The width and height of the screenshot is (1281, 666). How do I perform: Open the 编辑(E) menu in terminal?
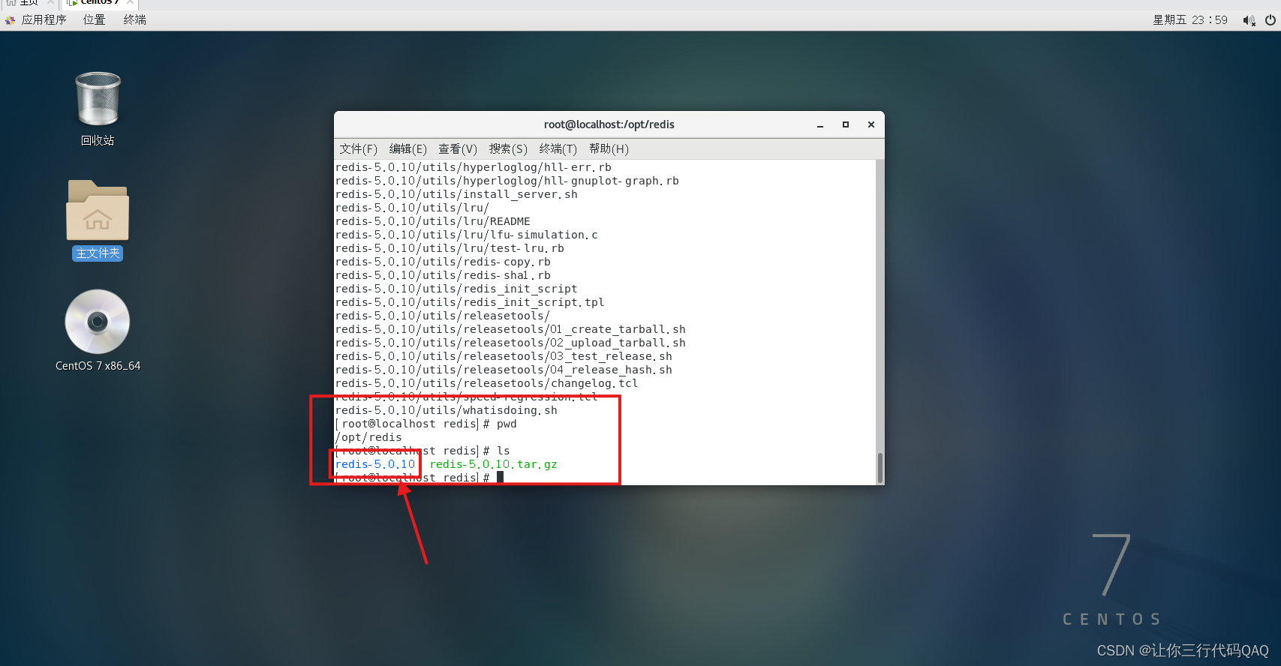point(408,148)
